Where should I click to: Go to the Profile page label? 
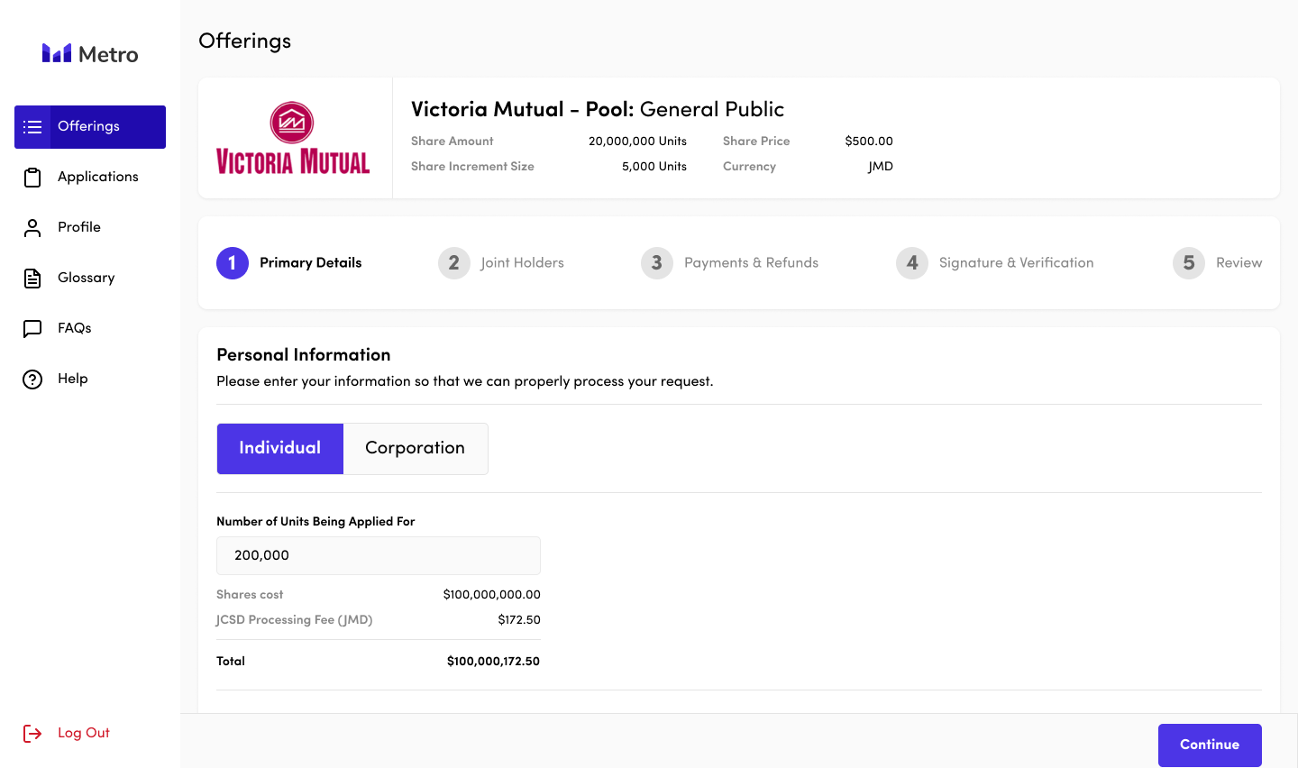79,227
